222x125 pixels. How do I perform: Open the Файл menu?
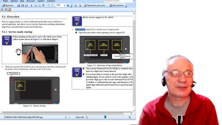(x=6, y=1)
